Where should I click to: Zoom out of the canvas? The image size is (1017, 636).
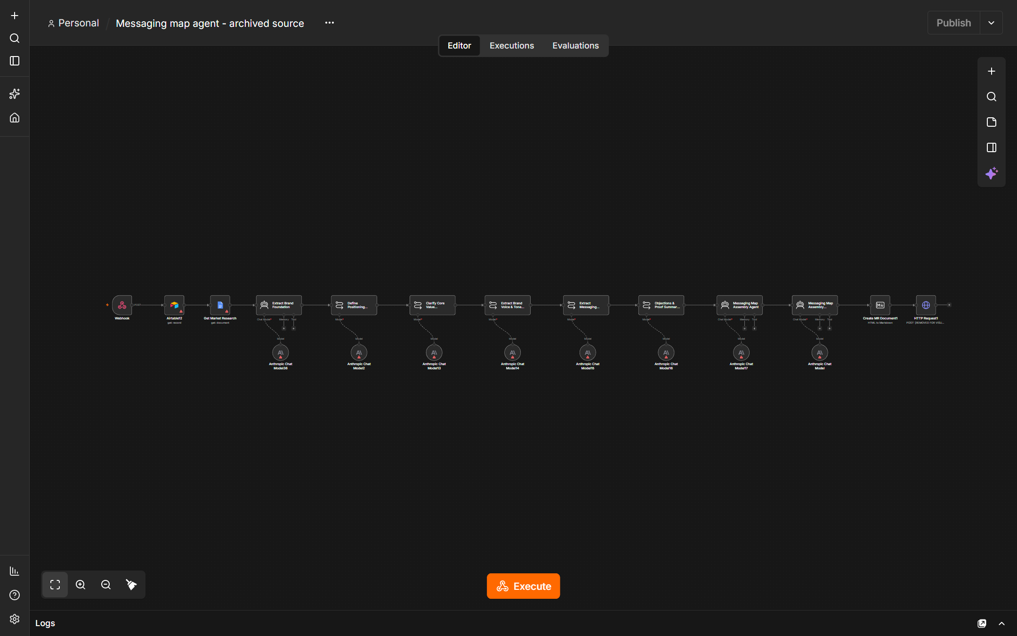106,585
